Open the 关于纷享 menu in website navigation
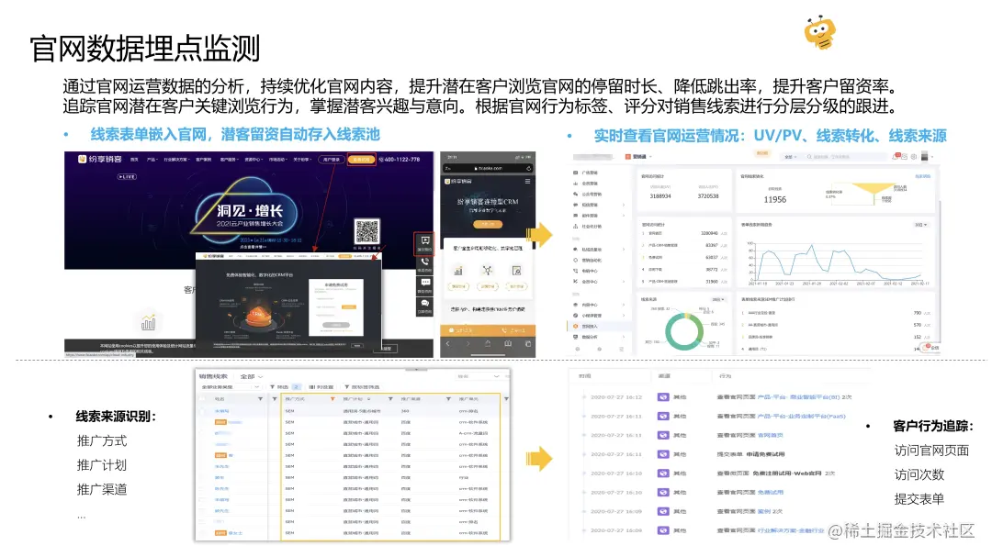The image size is (992, 557). click(x=302, y=160)
